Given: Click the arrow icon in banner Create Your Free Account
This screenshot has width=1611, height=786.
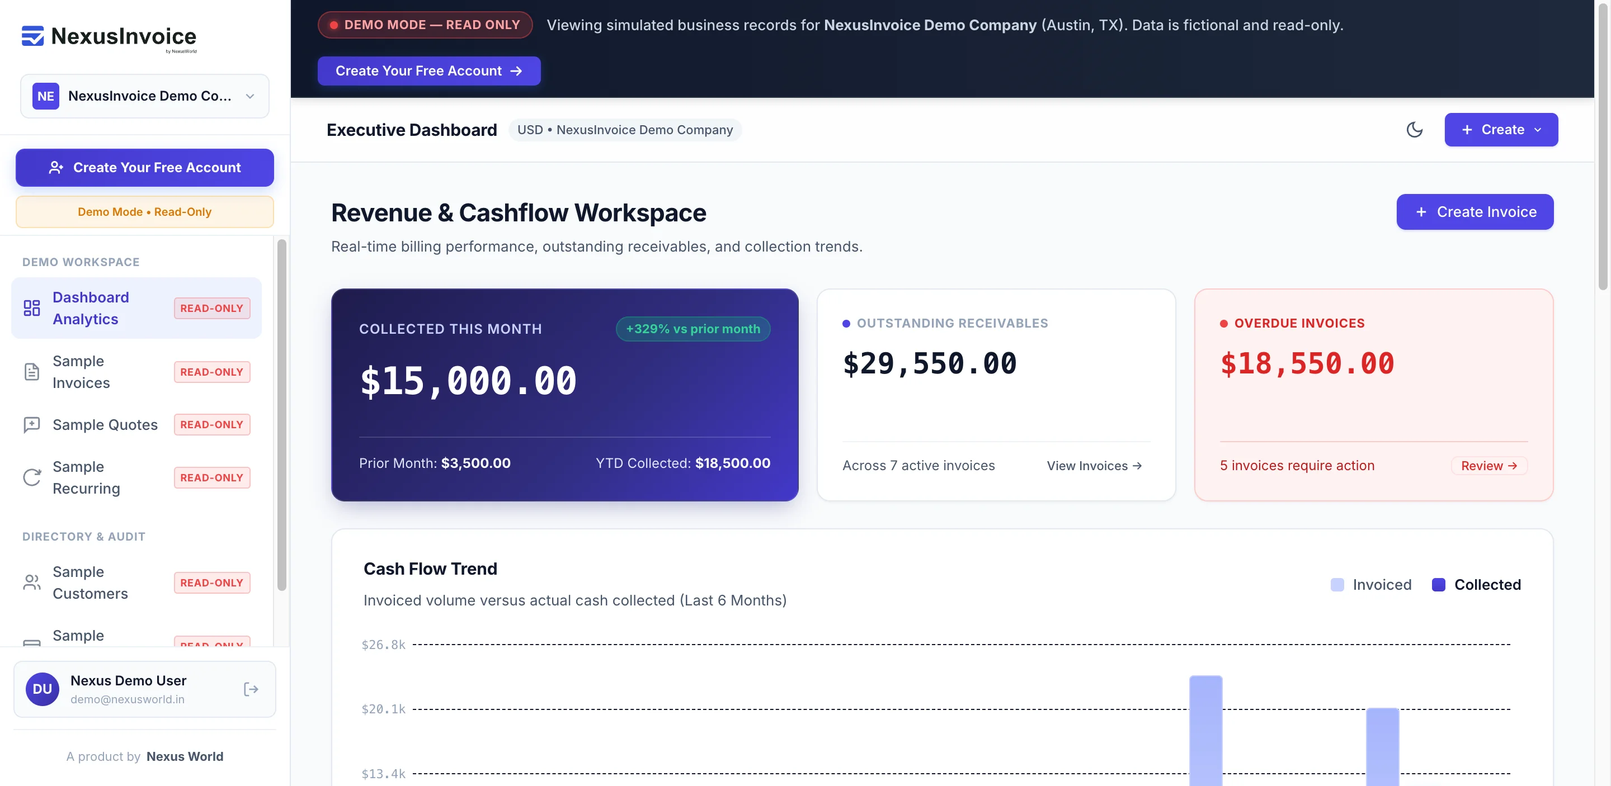Looking at the screenshot, I should click(x=516, y=71).
